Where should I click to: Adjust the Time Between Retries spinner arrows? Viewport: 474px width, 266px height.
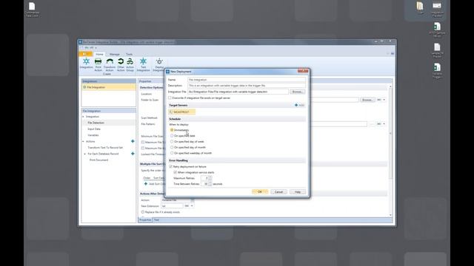point(210,184)
